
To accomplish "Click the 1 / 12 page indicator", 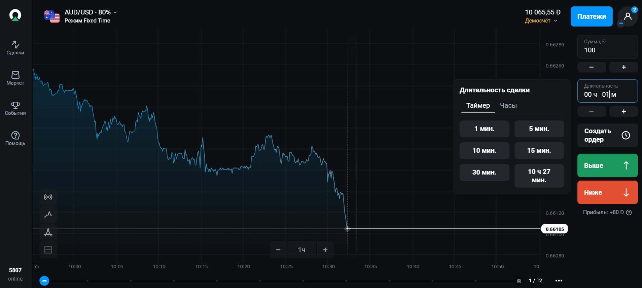I will click(x=535, y=281).
